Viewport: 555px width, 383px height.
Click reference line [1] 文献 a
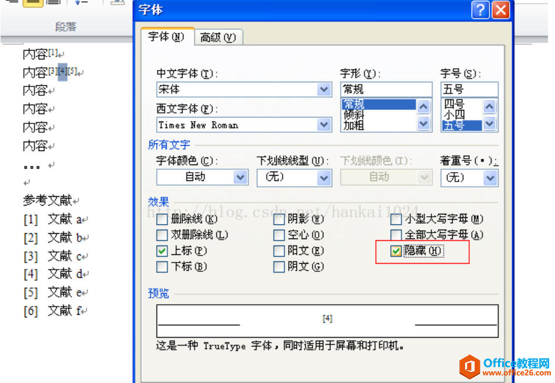[x=53, y=219]
